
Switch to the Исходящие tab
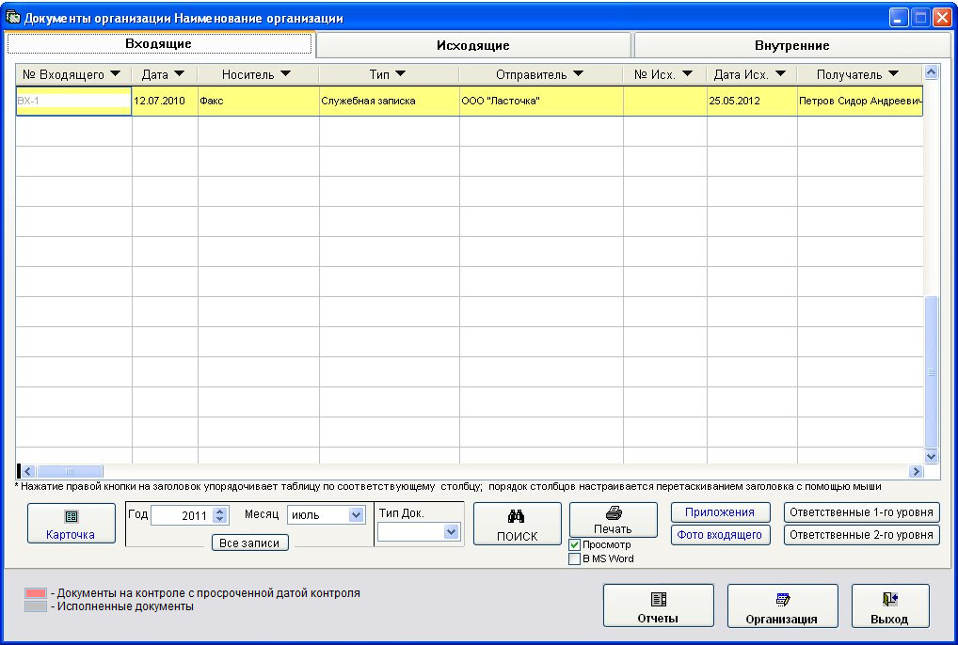[472, 45]
